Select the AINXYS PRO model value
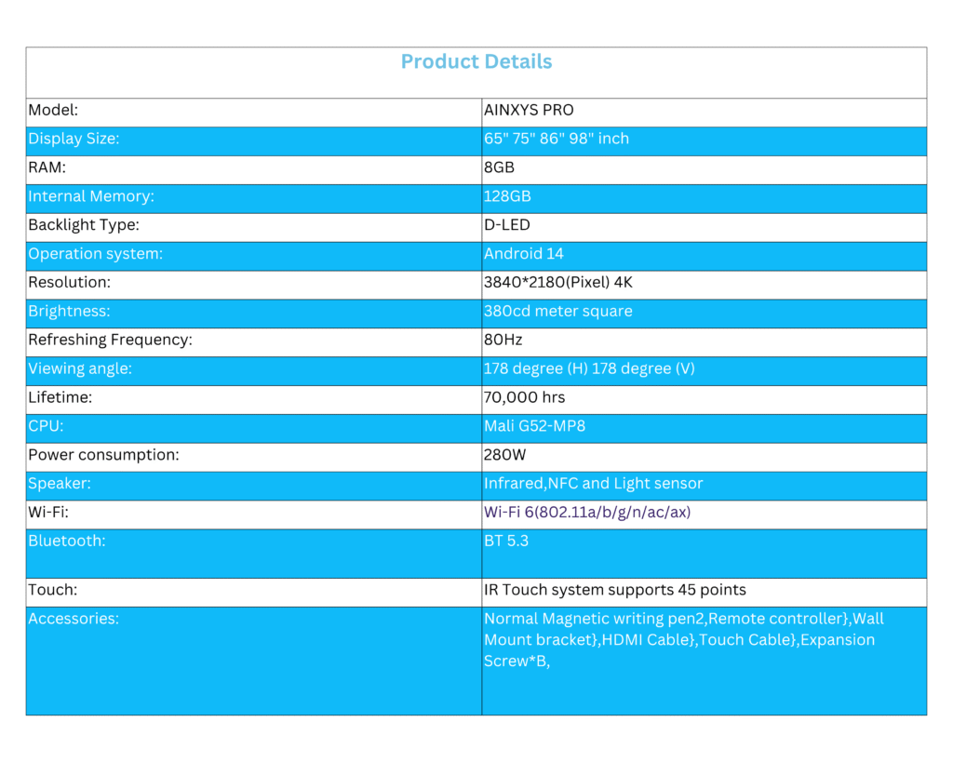This screenshot has height=762, width=953. 529,110
